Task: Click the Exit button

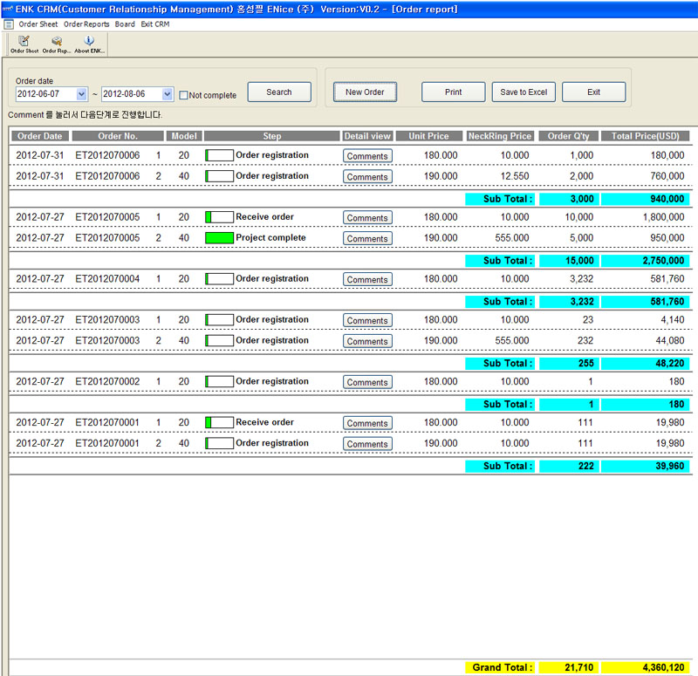Action: coord(594,92)
